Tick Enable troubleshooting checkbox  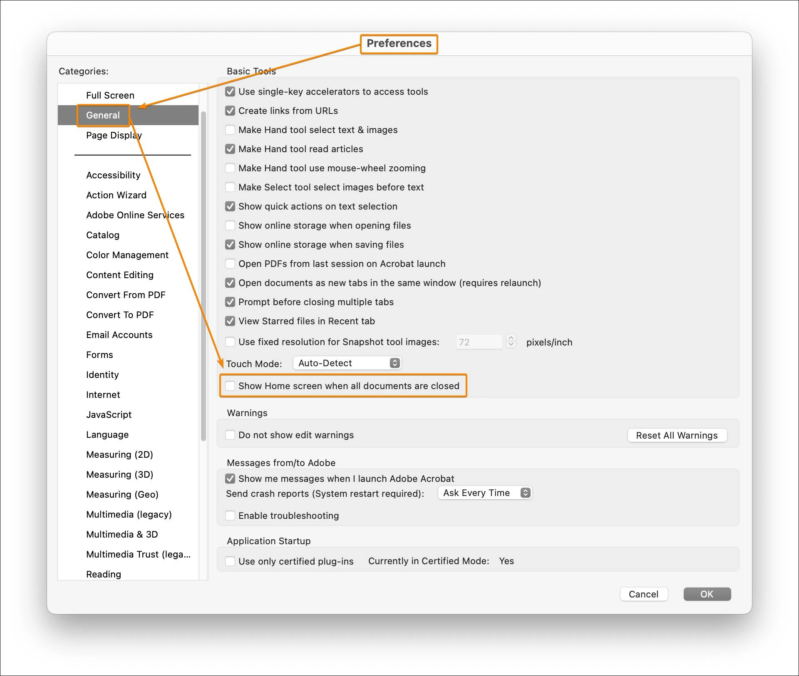(230, 516)
